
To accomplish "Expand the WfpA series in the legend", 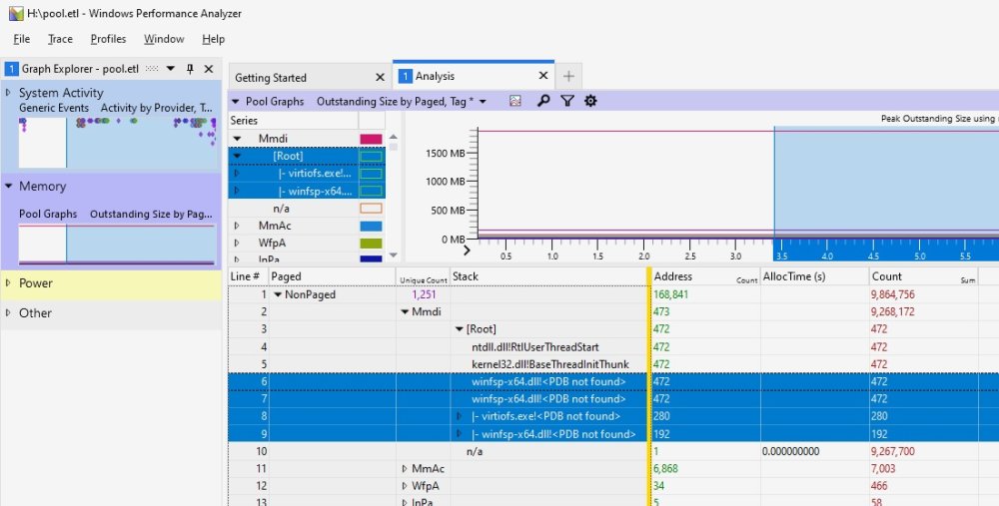I will (237, 243).
